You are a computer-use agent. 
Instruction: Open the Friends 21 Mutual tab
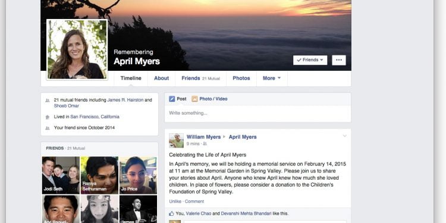200,78
